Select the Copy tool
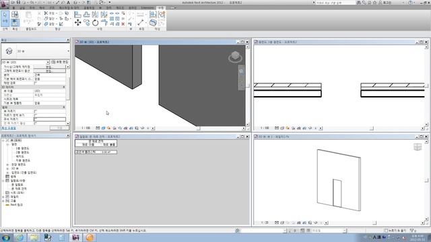The height and width of the screenshot is (242, 431). click(x=87, y=23)
